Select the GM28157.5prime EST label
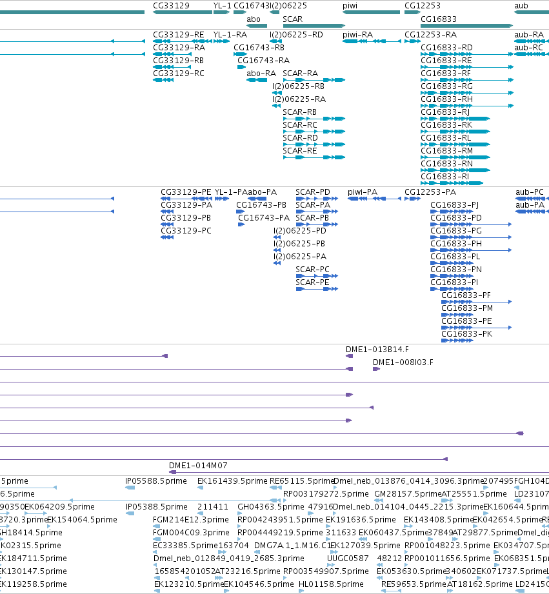The image size is (549, 594). [408, 494]
